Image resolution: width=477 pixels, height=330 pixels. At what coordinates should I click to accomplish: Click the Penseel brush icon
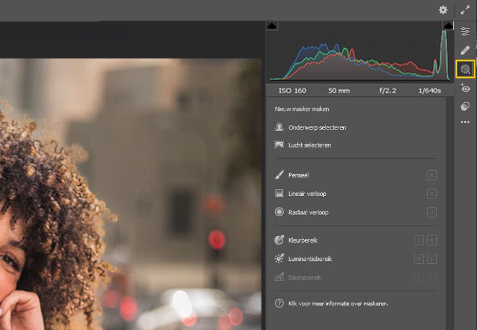279,175
